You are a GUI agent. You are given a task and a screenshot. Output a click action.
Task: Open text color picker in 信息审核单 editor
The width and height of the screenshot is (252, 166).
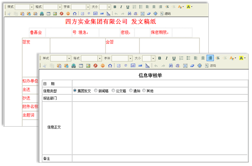(233, 58)
